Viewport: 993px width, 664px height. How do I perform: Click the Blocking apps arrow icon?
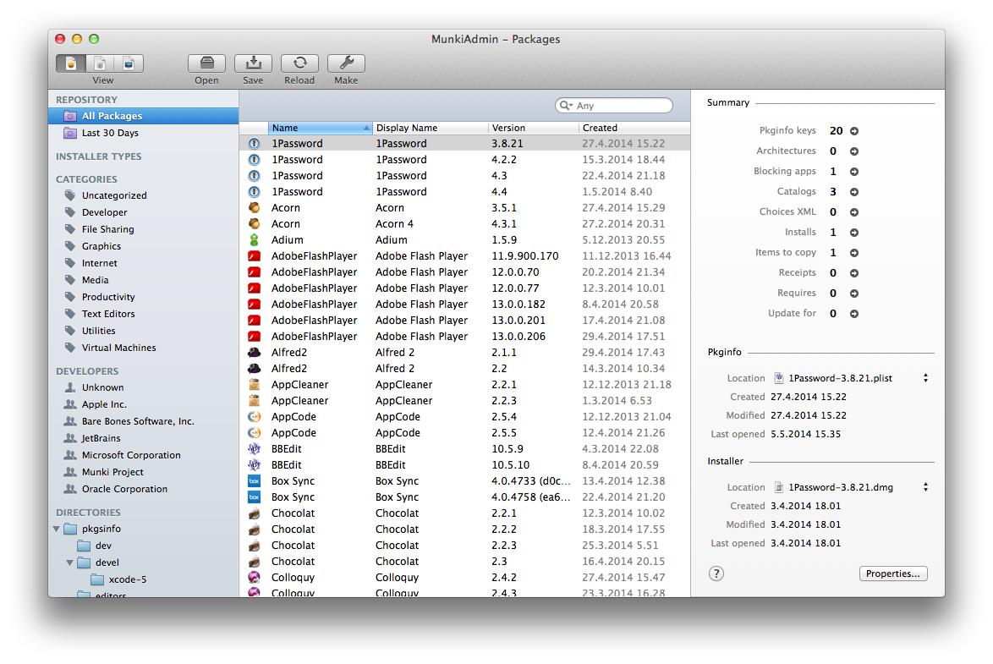tap(854, 172)
